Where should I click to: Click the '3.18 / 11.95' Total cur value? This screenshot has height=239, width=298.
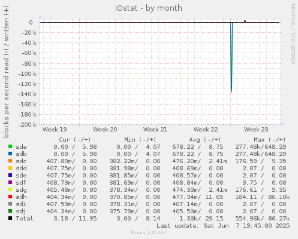75,219
